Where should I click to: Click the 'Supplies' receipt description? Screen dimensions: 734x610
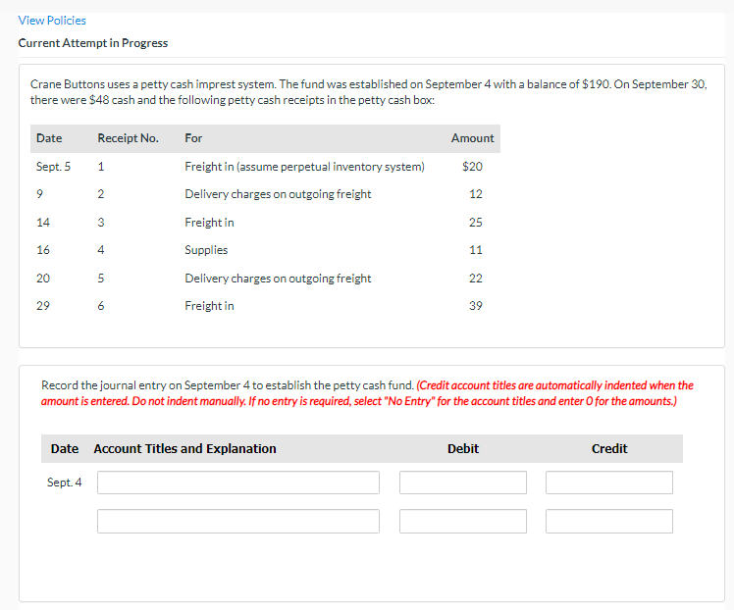pos(206,250)
